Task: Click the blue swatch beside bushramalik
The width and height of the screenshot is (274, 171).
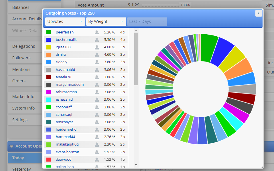Action: coord(48,40)
